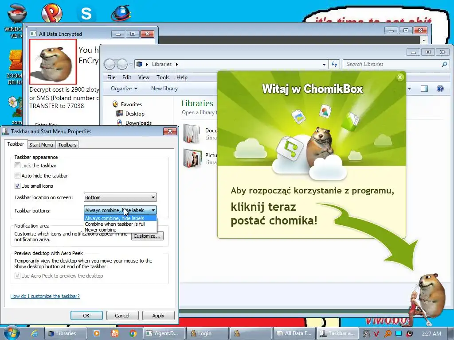The height and width of the screenshot is (340, 454).
Task: Open address bar history dropdown arrow
Action: coord(324,64)
